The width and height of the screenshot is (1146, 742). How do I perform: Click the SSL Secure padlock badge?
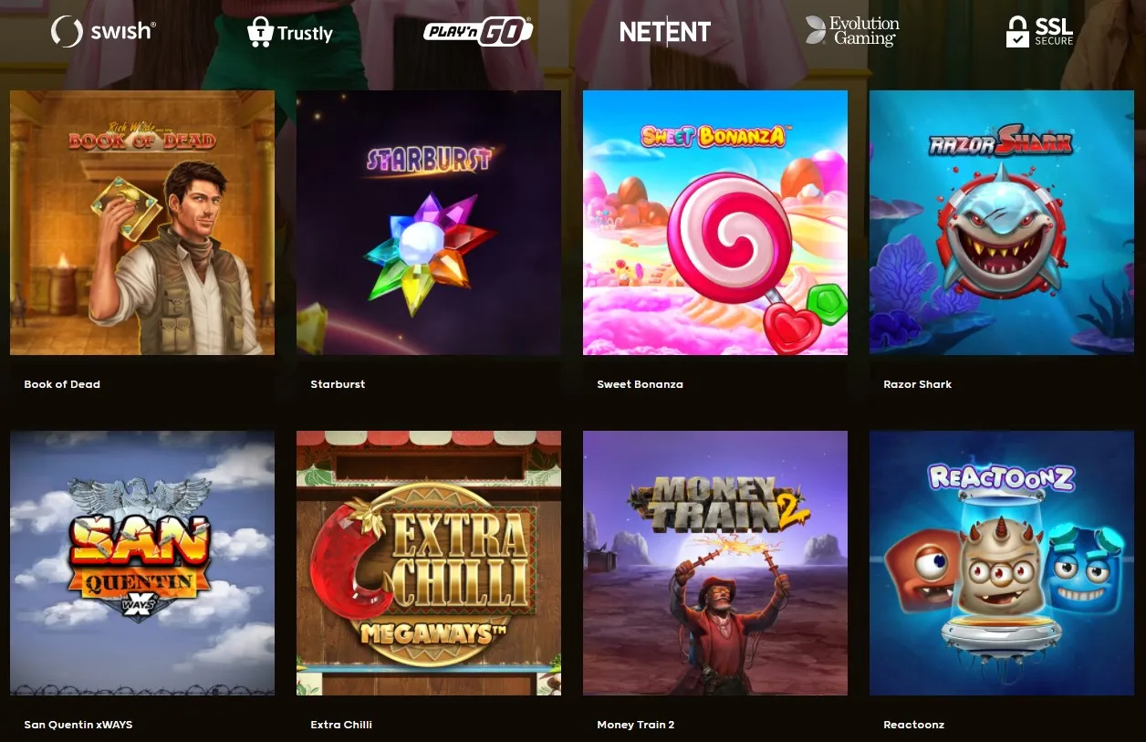click(1039, 31)
